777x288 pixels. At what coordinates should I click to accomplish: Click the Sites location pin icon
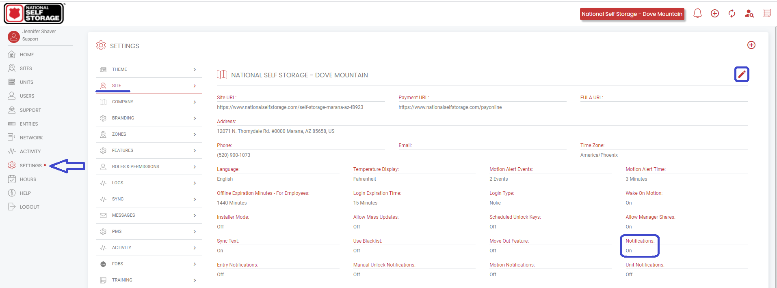click(12, 68)
